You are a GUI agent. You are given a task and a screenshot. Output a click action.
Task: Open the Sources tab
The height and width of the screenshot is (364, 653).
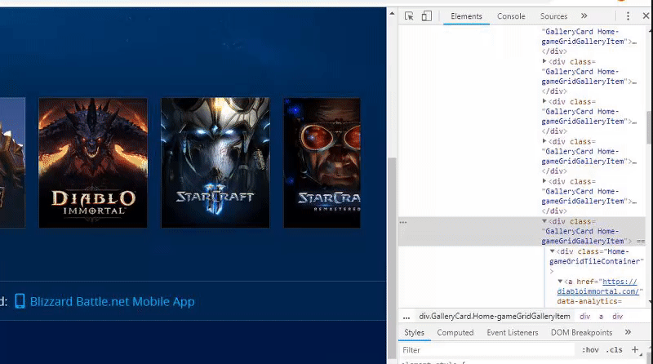pos(553,16)
